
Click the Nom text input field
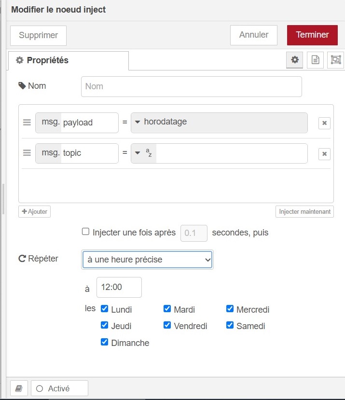tap(191, 86)
